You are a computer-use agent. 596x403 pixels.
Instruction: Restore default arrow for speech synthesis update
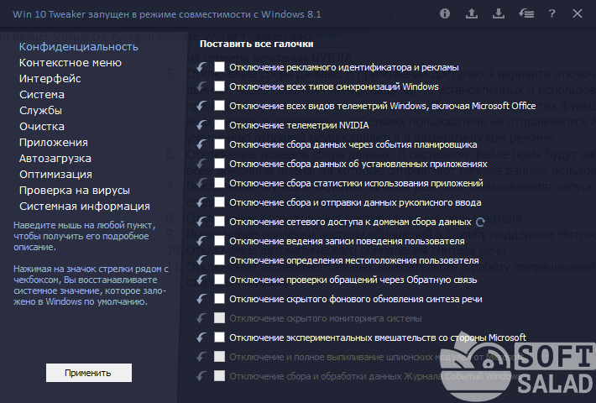(201, 299)
